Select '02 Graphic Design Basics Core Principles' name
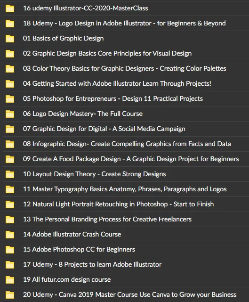Image resolution: width=249 pixels, height=302 pixels. (107, 53)
